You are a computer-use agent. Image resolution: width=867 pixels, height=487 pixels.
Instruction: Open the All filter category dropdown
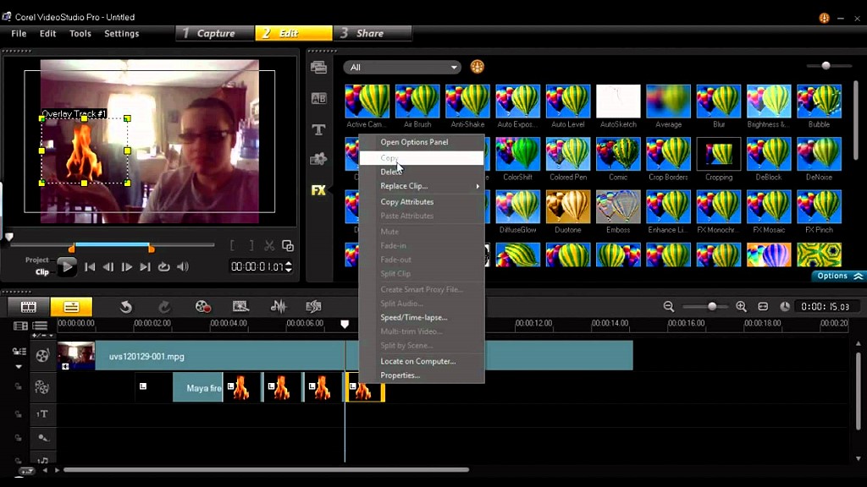402,68
